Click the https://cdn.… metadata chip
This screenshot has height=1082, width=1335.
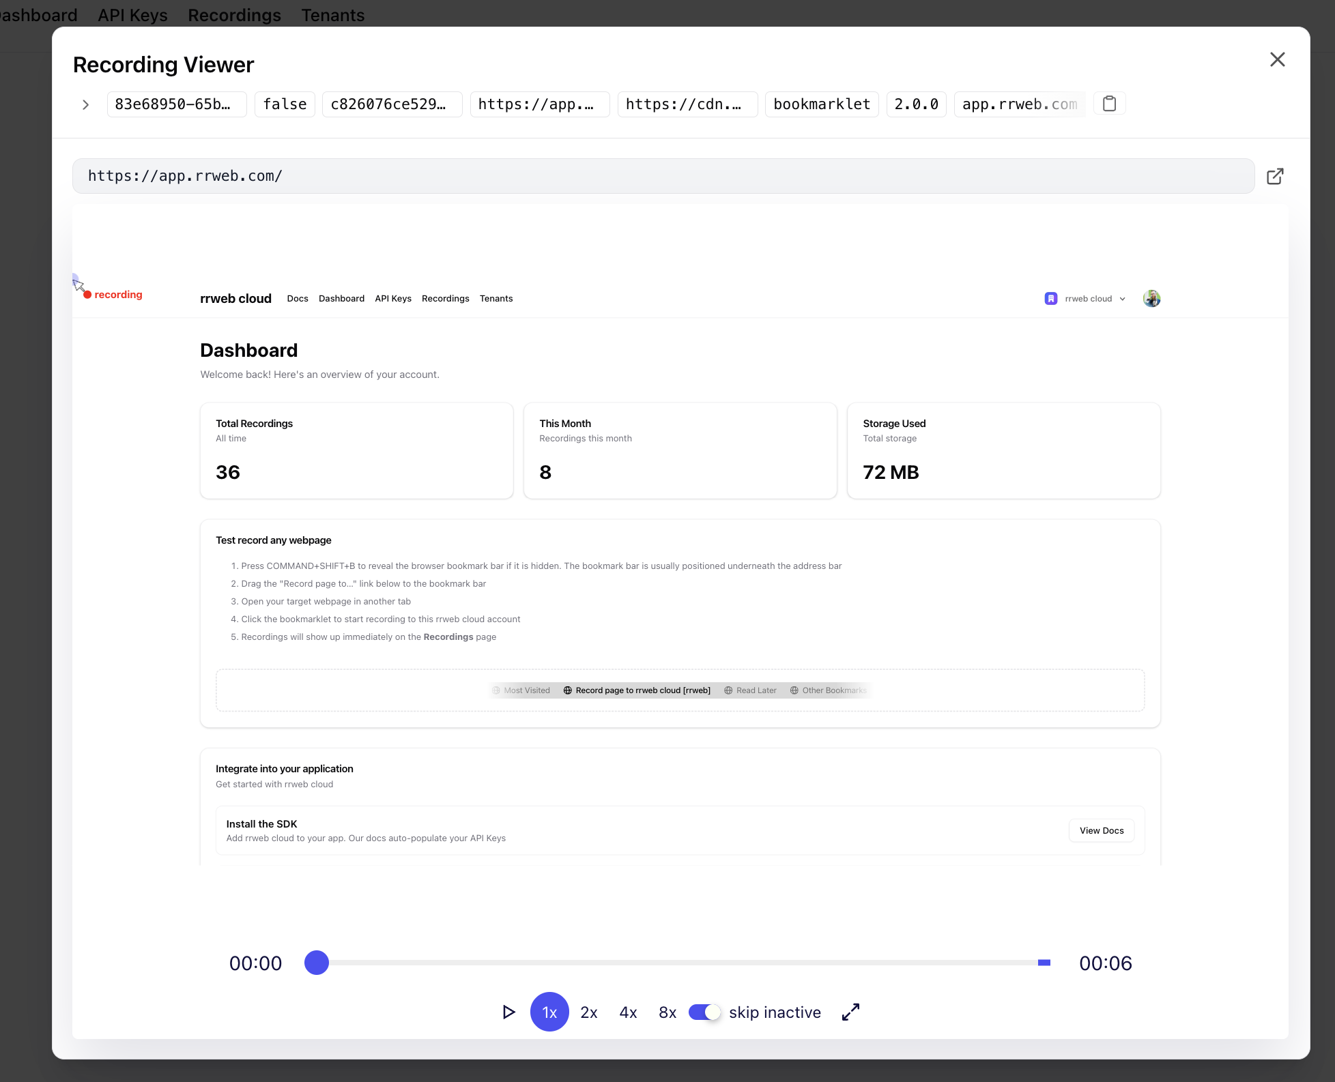pyautogui.click(x=687, y=104)
